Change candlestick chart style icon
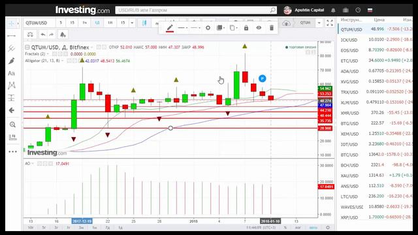Image resolution: width=418 pixels, height=235 pixels. [x=144, y=23]
